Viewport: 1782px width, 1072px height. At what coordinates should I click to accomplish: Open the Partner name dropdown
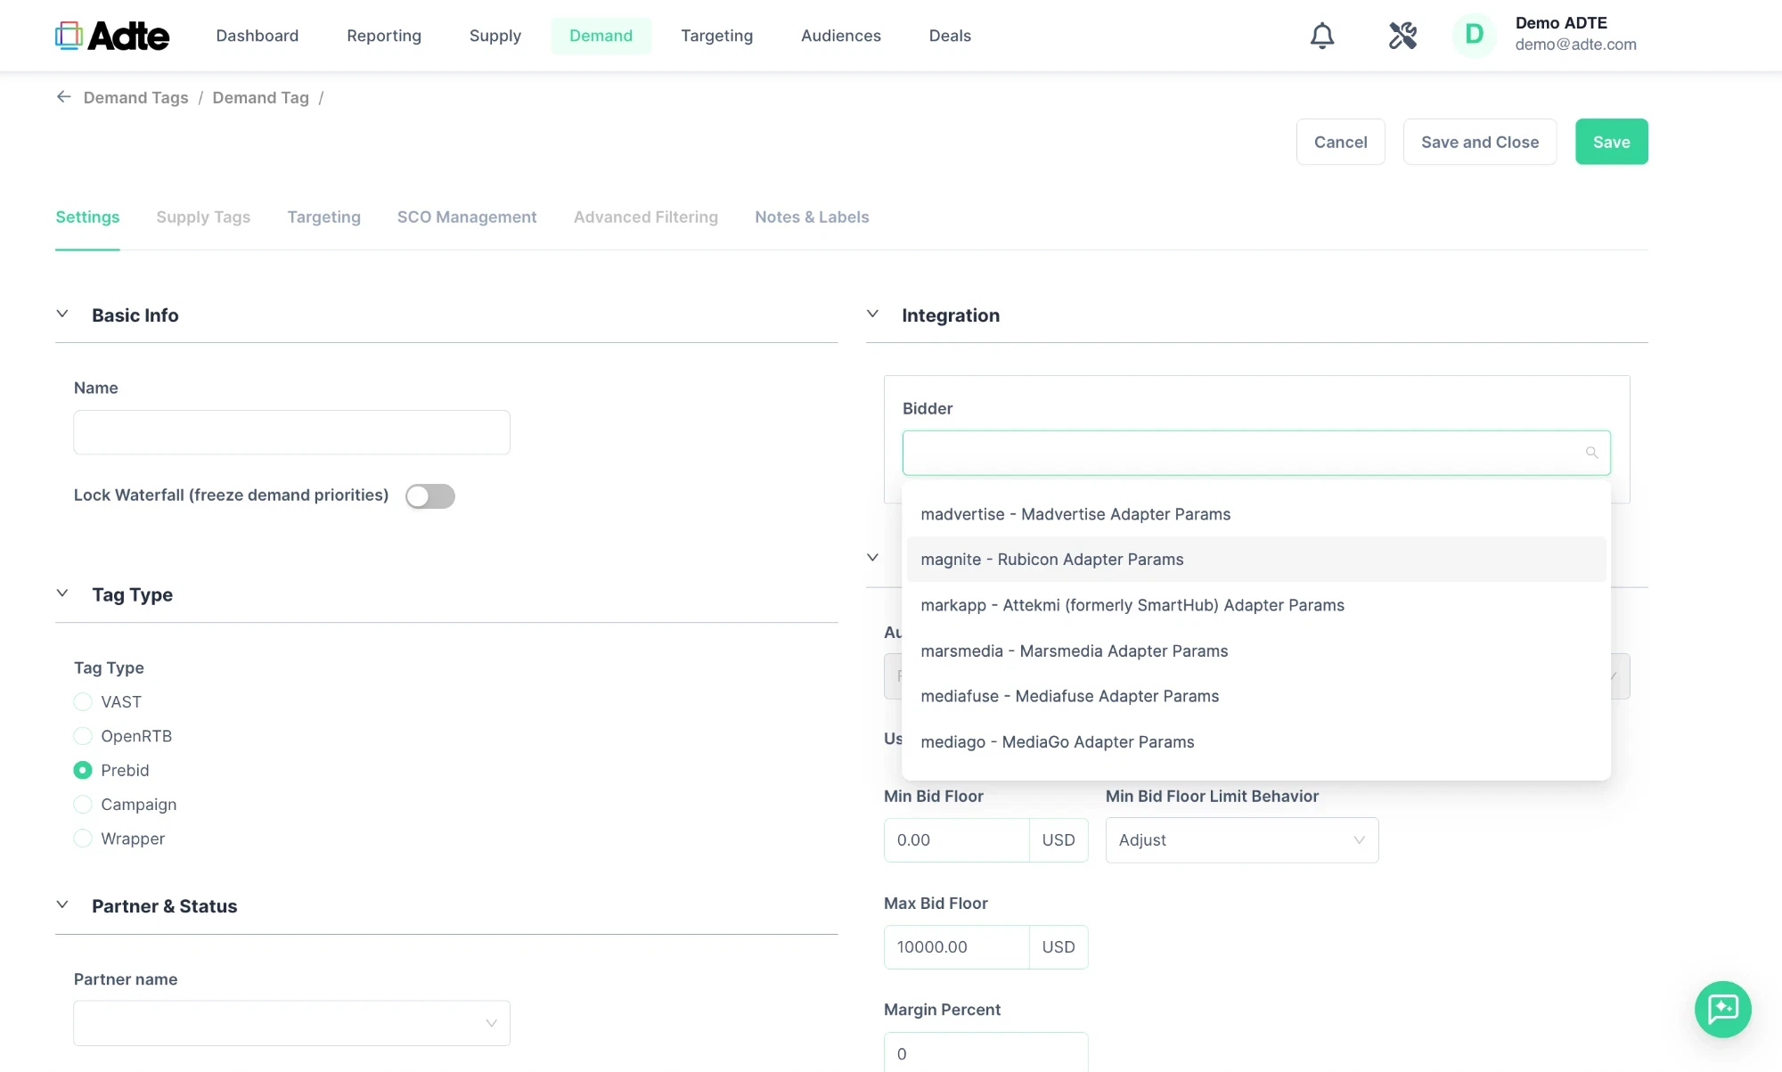[x=291, y=1023]
